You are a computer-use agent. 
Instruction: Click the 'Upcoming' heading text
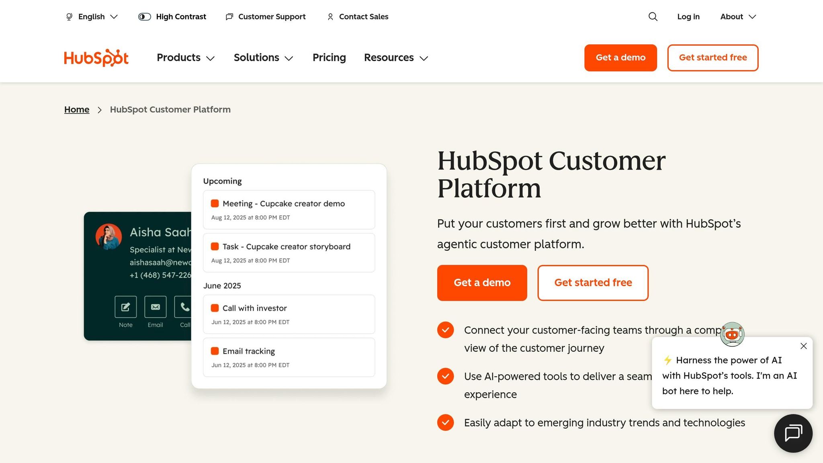[222, 181]
